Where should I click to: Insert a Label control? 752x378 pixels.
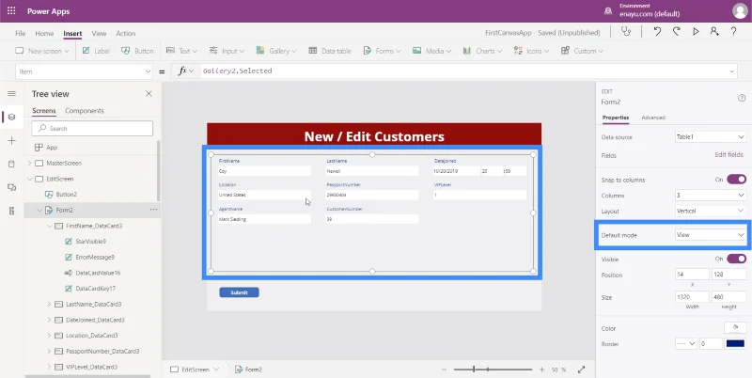coord(96,51)
